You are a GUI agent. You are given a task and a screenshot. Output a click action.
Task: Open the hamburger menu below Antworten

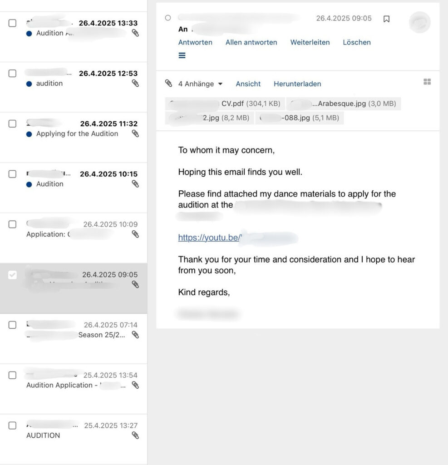182,55
